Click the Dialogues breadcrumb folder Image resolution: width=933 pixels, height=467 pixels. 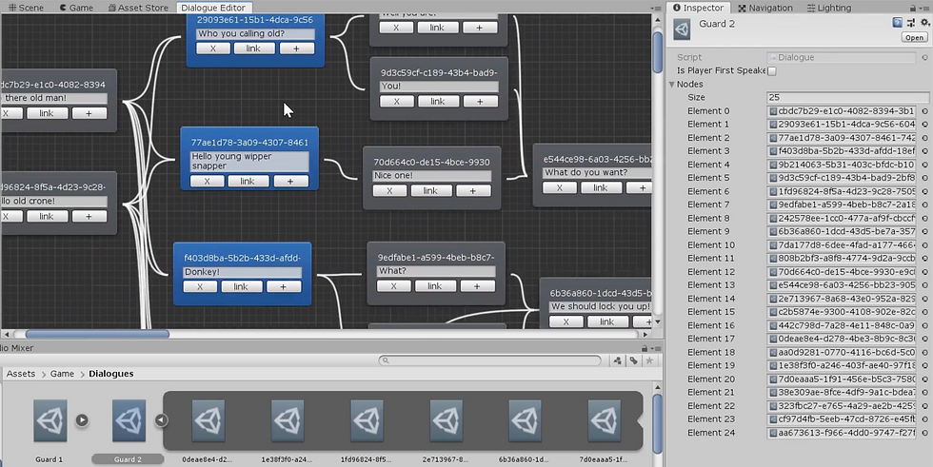pos(110,374)
